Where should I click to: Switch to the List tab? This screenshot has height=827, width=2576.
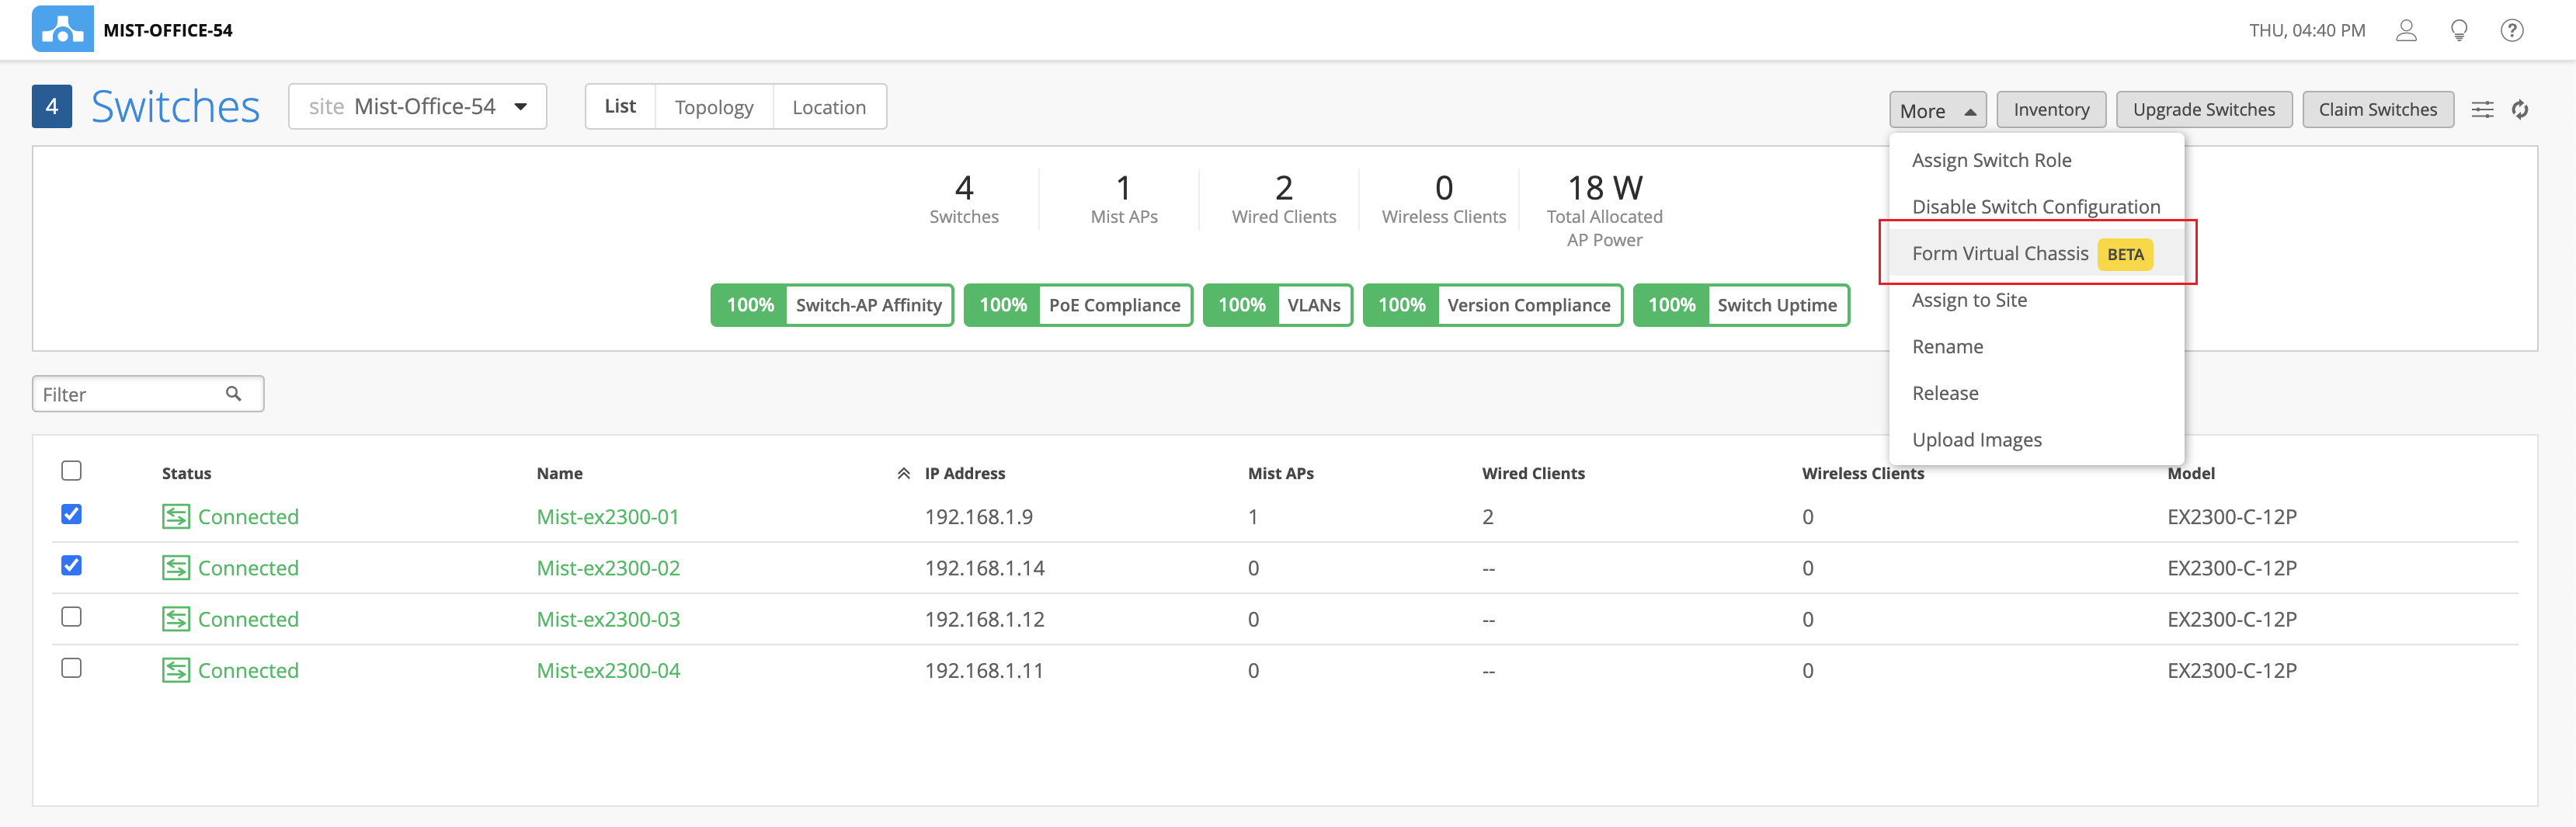tap(620, 106)
